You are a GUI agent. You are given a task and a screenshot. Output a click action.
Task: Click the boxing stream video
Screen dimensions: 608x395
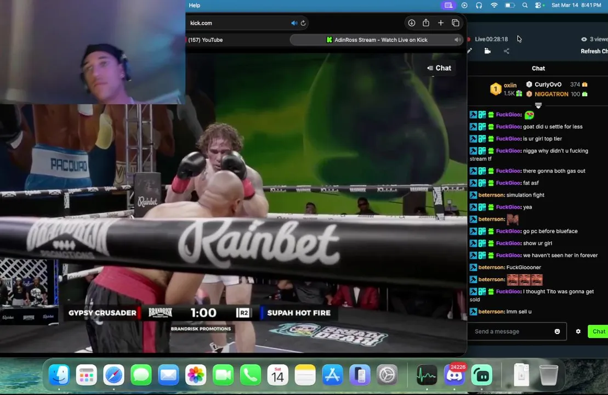234,202
